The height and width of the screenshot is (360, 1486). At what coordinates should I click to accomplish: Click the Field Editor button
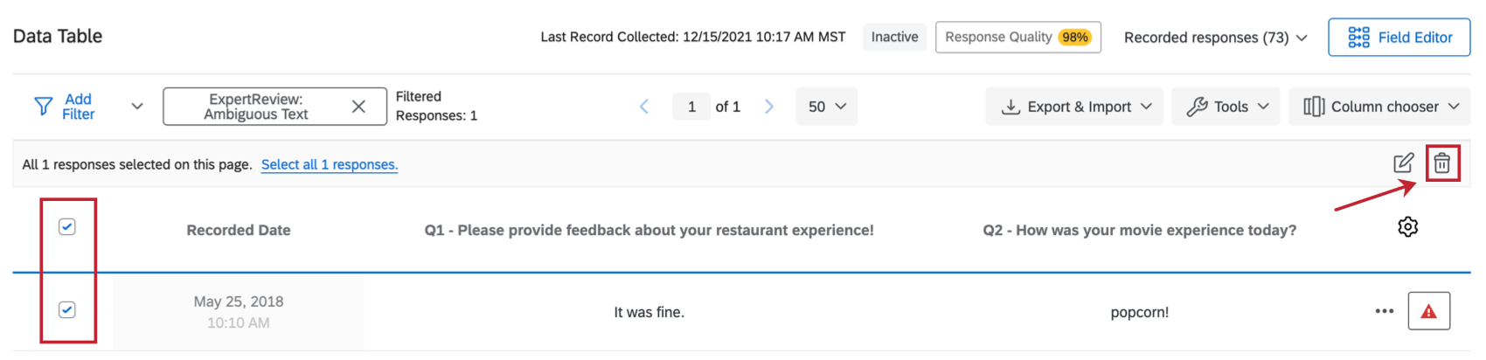1399,38
